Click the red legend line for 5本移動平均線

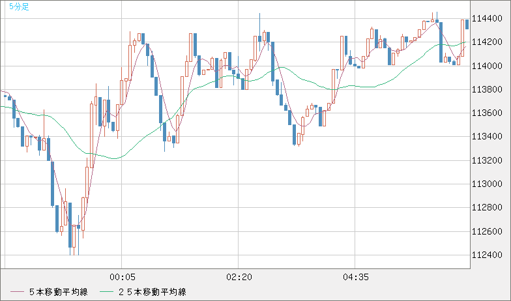(17, 292)
